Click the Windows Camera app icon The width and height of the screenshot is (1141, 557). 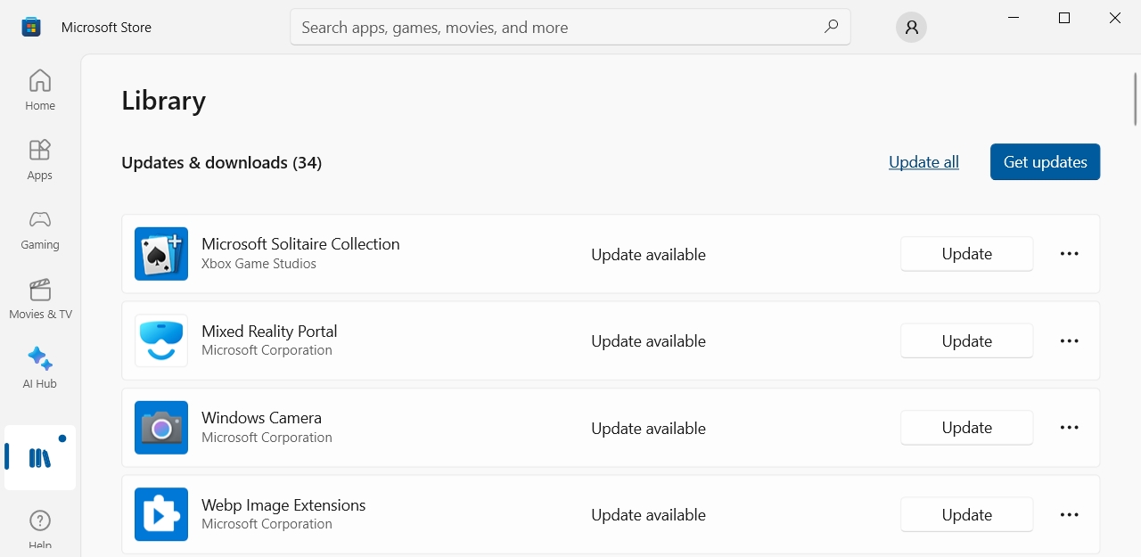pos(161,428)
